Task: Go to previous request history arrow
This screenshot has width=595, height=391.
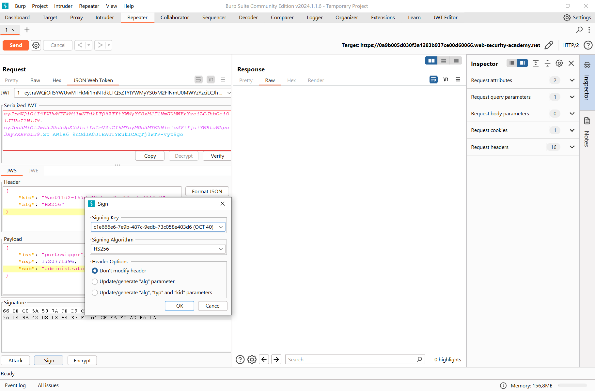Action: point(80,45)
